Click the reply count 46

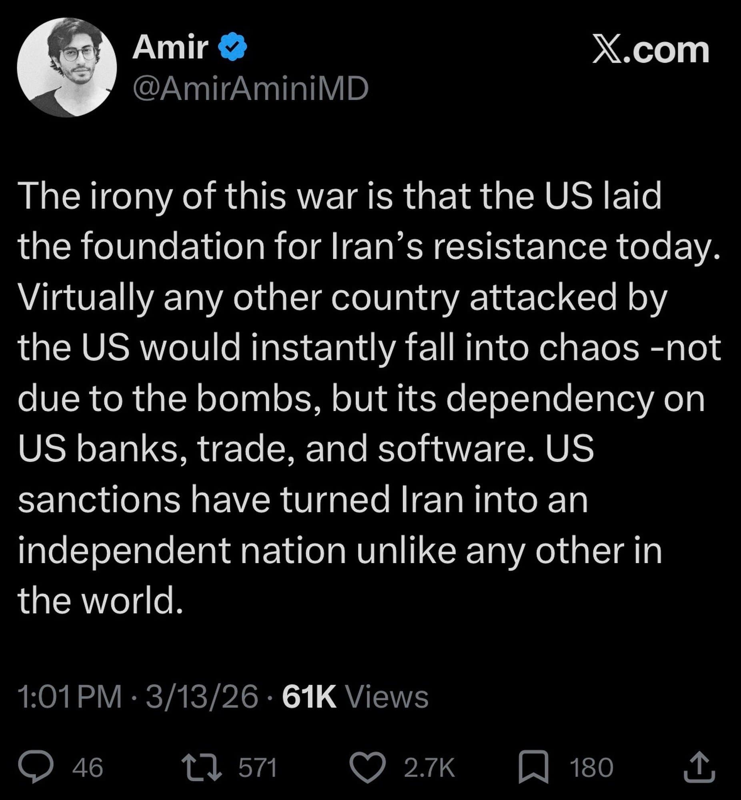click(x=88, y=768)
